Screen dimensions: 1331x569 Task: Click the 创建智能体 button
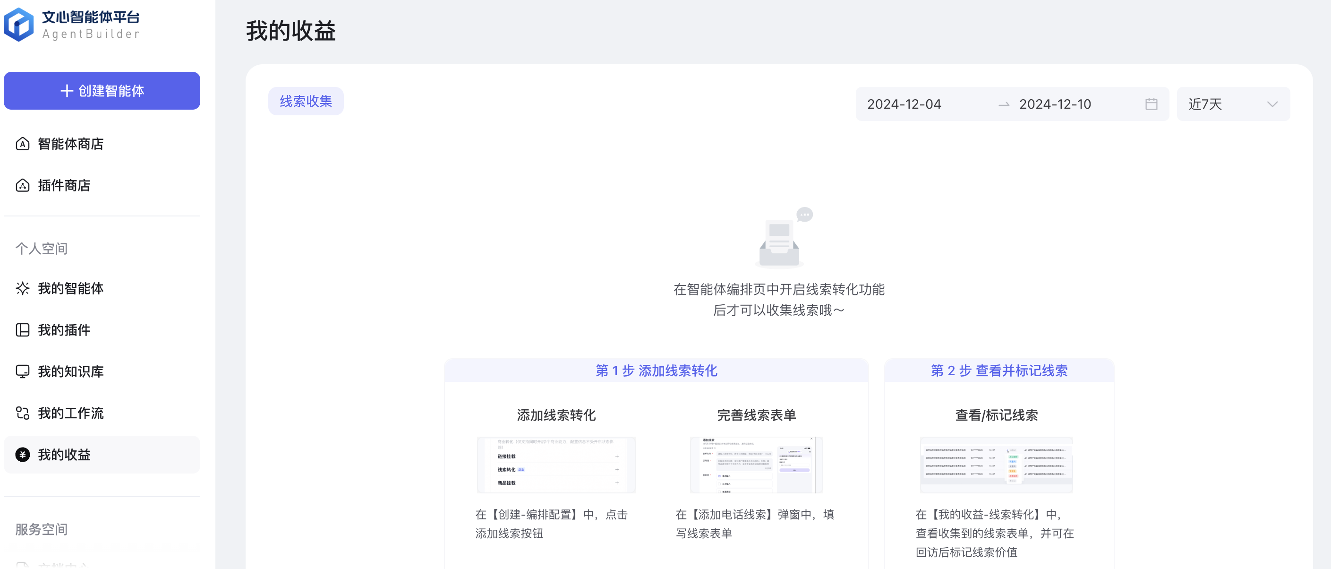point(102,90)
